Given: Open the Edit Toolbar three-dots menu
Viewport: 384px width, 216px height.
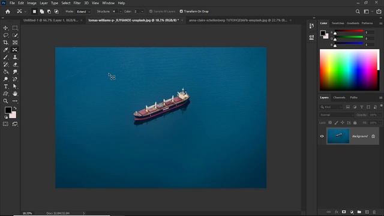Looking at the screenshot, I should (15, 101).
